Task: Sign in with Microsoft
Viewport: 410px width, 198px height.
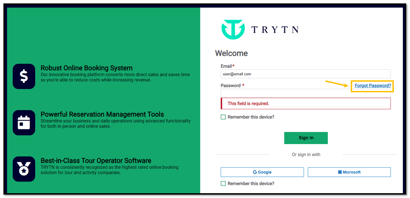Action: click(349, 172)
